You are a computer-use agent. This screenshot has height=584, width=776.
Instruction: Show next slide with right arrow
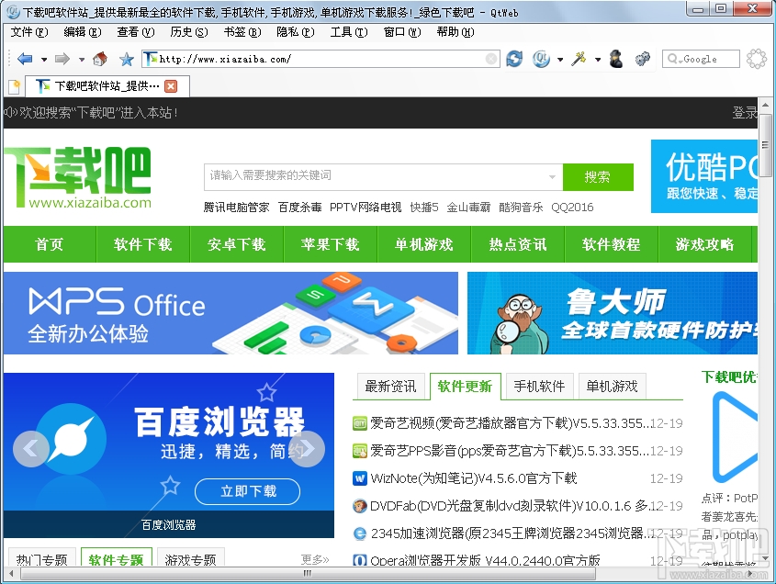307,449
